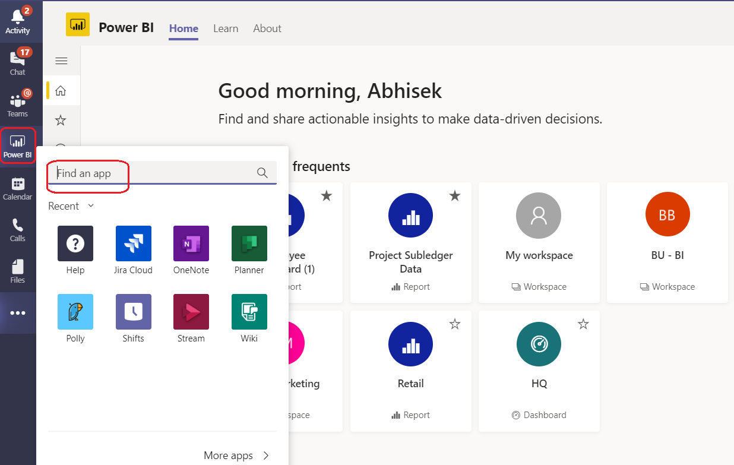
Task: Open the Chat panel
Action: pyautogui.click(x=18, y=61)
